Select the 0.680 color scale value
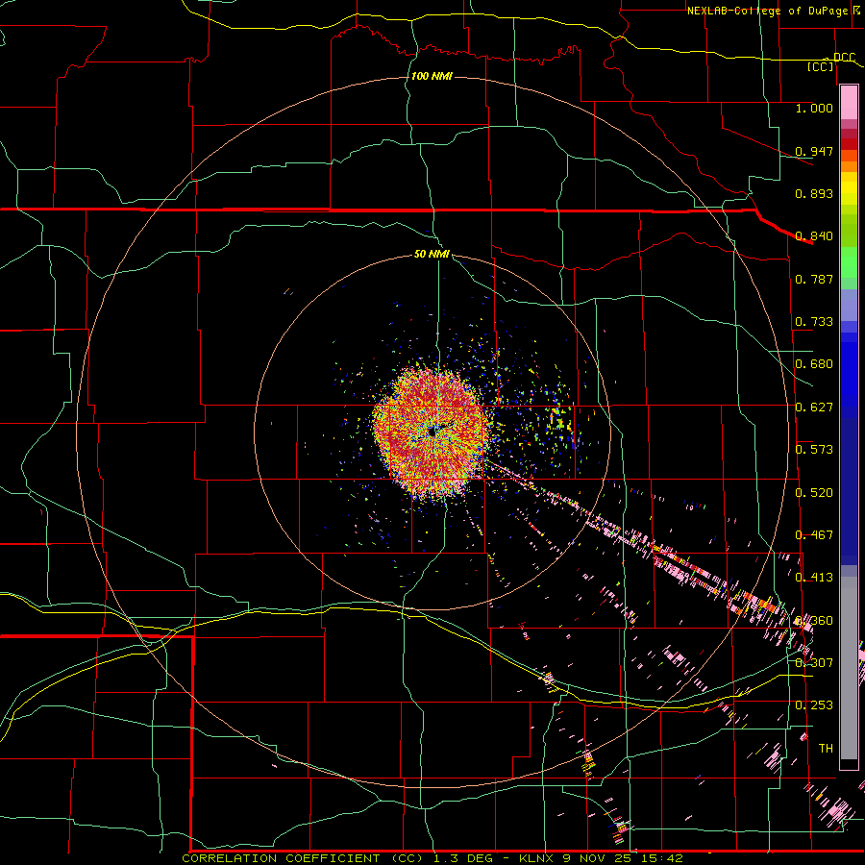This screenshot has height=865, width=865. [x=814, y=364]
